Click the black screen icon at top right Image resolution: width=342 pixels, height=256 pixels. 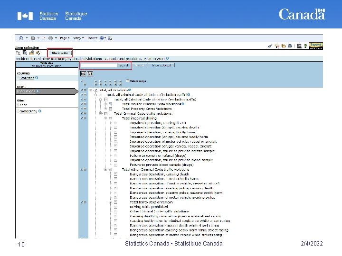299,46
